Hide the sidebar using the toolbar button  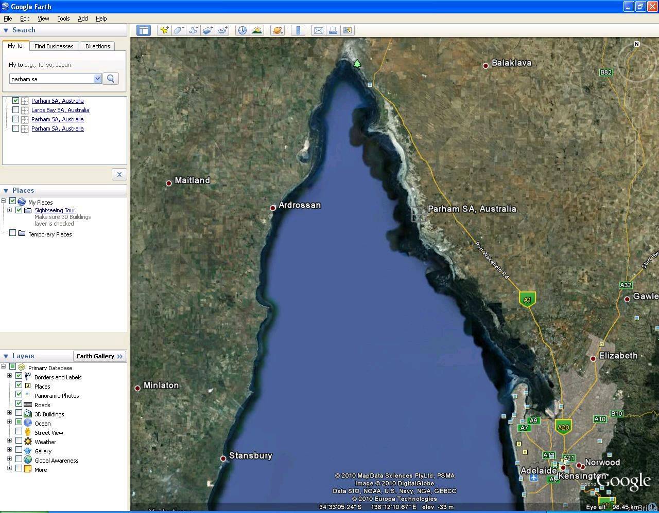click(x=143, y=30)
